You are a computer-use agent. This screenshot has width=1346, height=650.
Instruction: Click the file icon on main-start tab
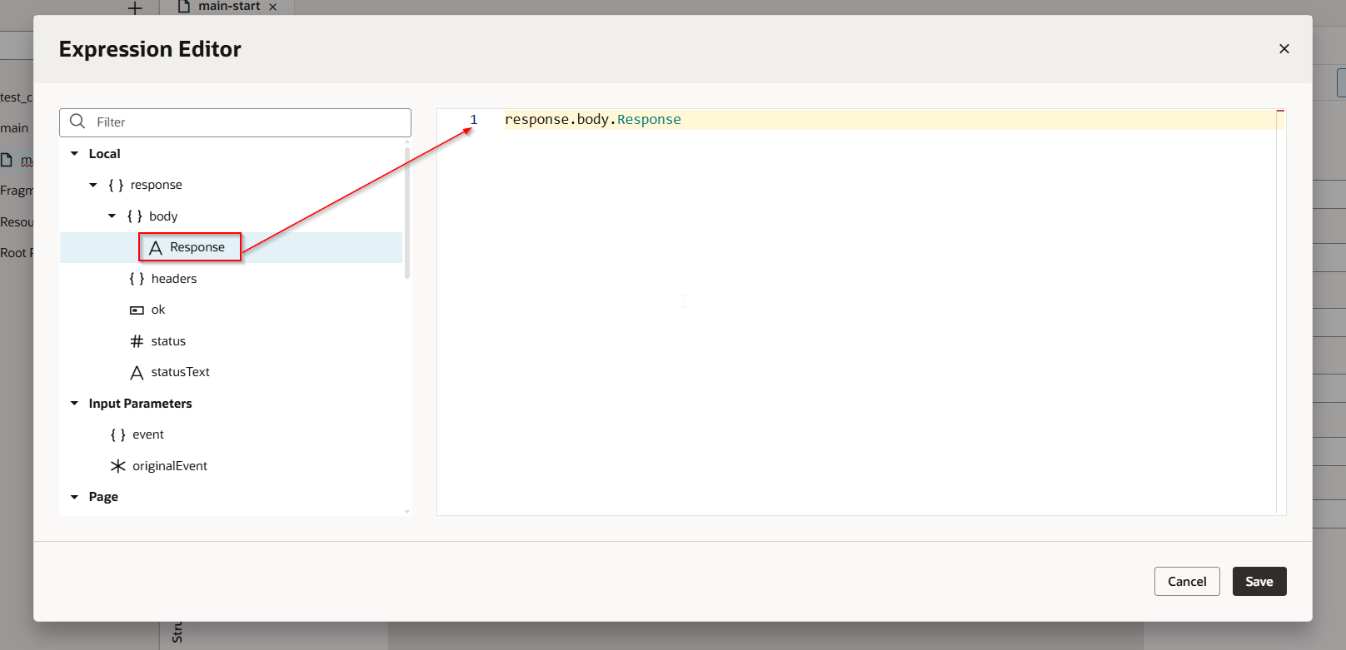[184, 6]
